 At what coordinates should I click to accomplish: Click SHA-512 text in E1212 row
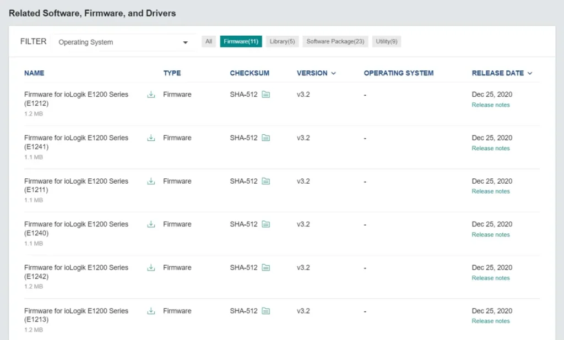244,95
